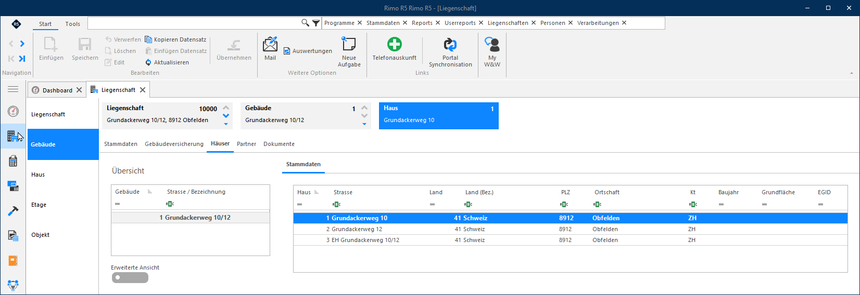Start Portal Synchronisation

[450, 52]
